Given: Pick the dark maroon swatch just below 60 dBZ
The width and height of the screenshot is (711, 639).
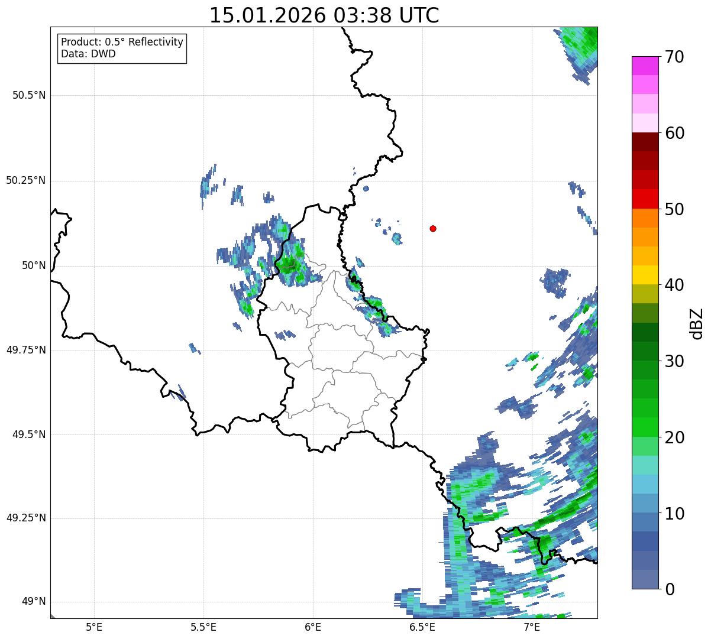Looking at the screenshot, I should (645, 142).
